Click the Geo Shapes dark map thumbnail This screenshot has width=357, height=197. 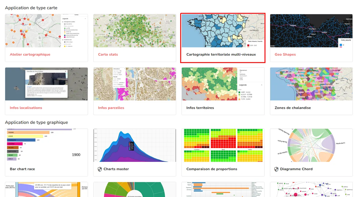tap(311, 31)
